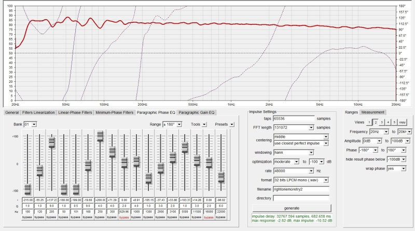Toggle bypass on the 629.96 Hz band

point(124,218)
